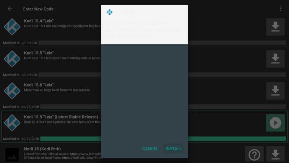Select Kodi 18.5 "Leia" title
The height and width of the screenshot is (163, 289).
pyautogui.click(x=39, y=53)
